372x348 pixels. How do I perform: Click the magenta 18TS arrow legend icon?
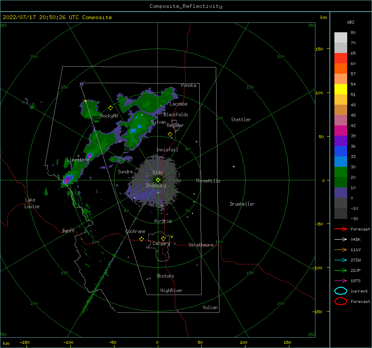pyautogui.click(x=341, y=281)
